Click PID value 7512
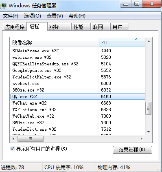 click(106, 129)
